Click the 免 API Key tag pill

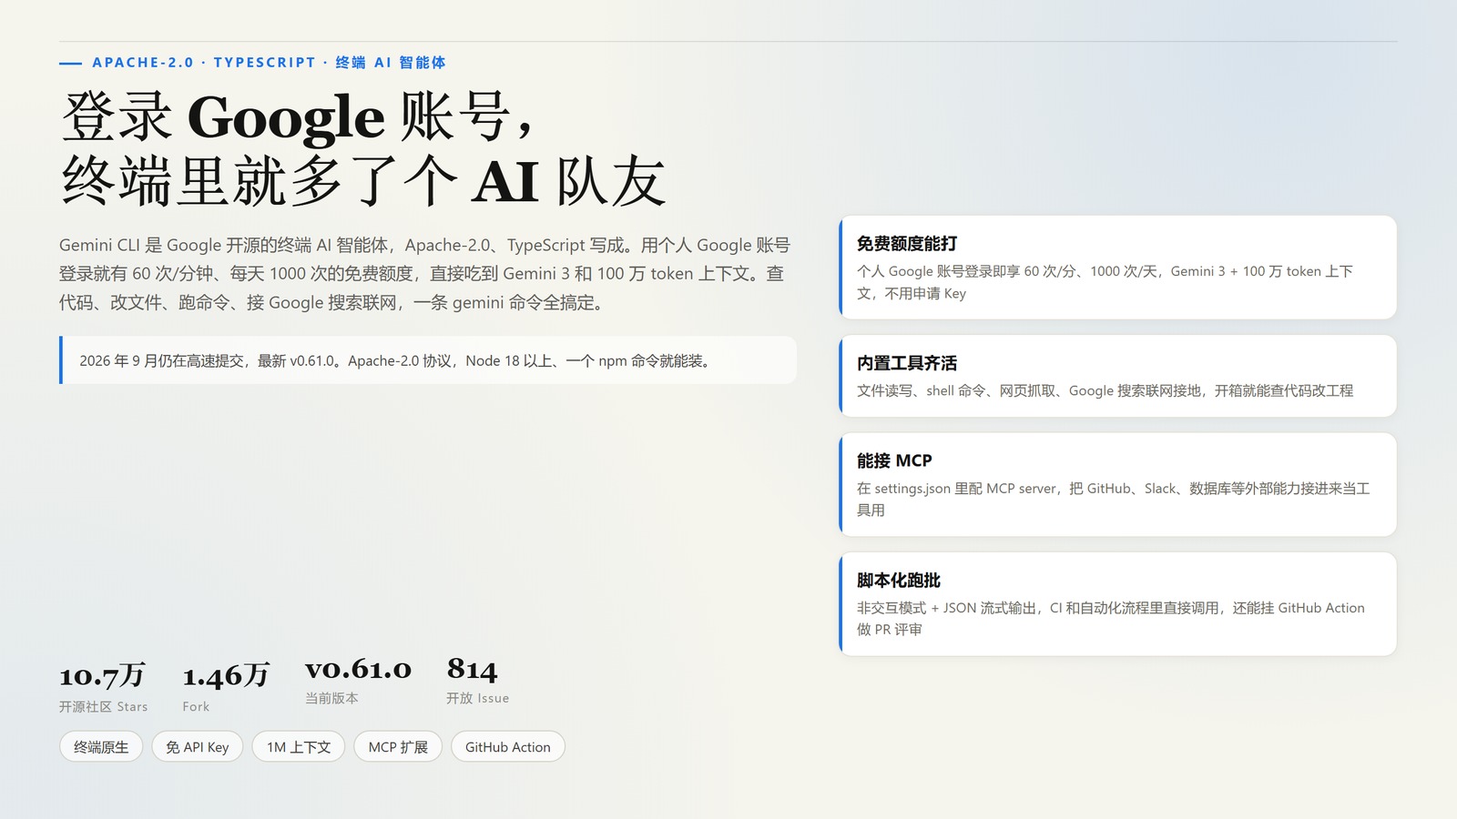click(198, 747)
